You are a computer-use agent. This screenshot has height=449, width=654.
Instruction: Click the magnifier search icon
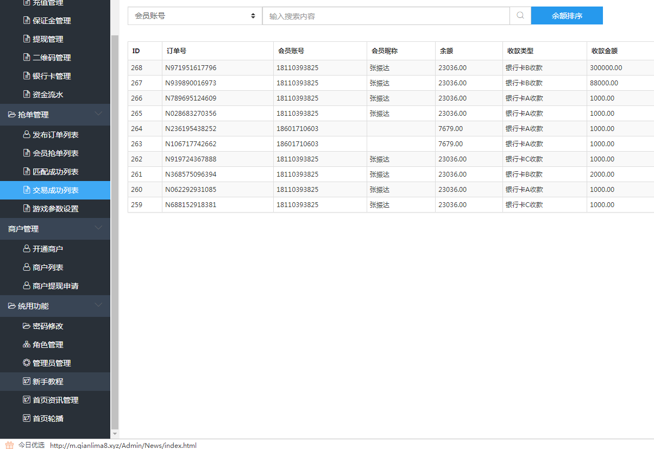[520, 16]
